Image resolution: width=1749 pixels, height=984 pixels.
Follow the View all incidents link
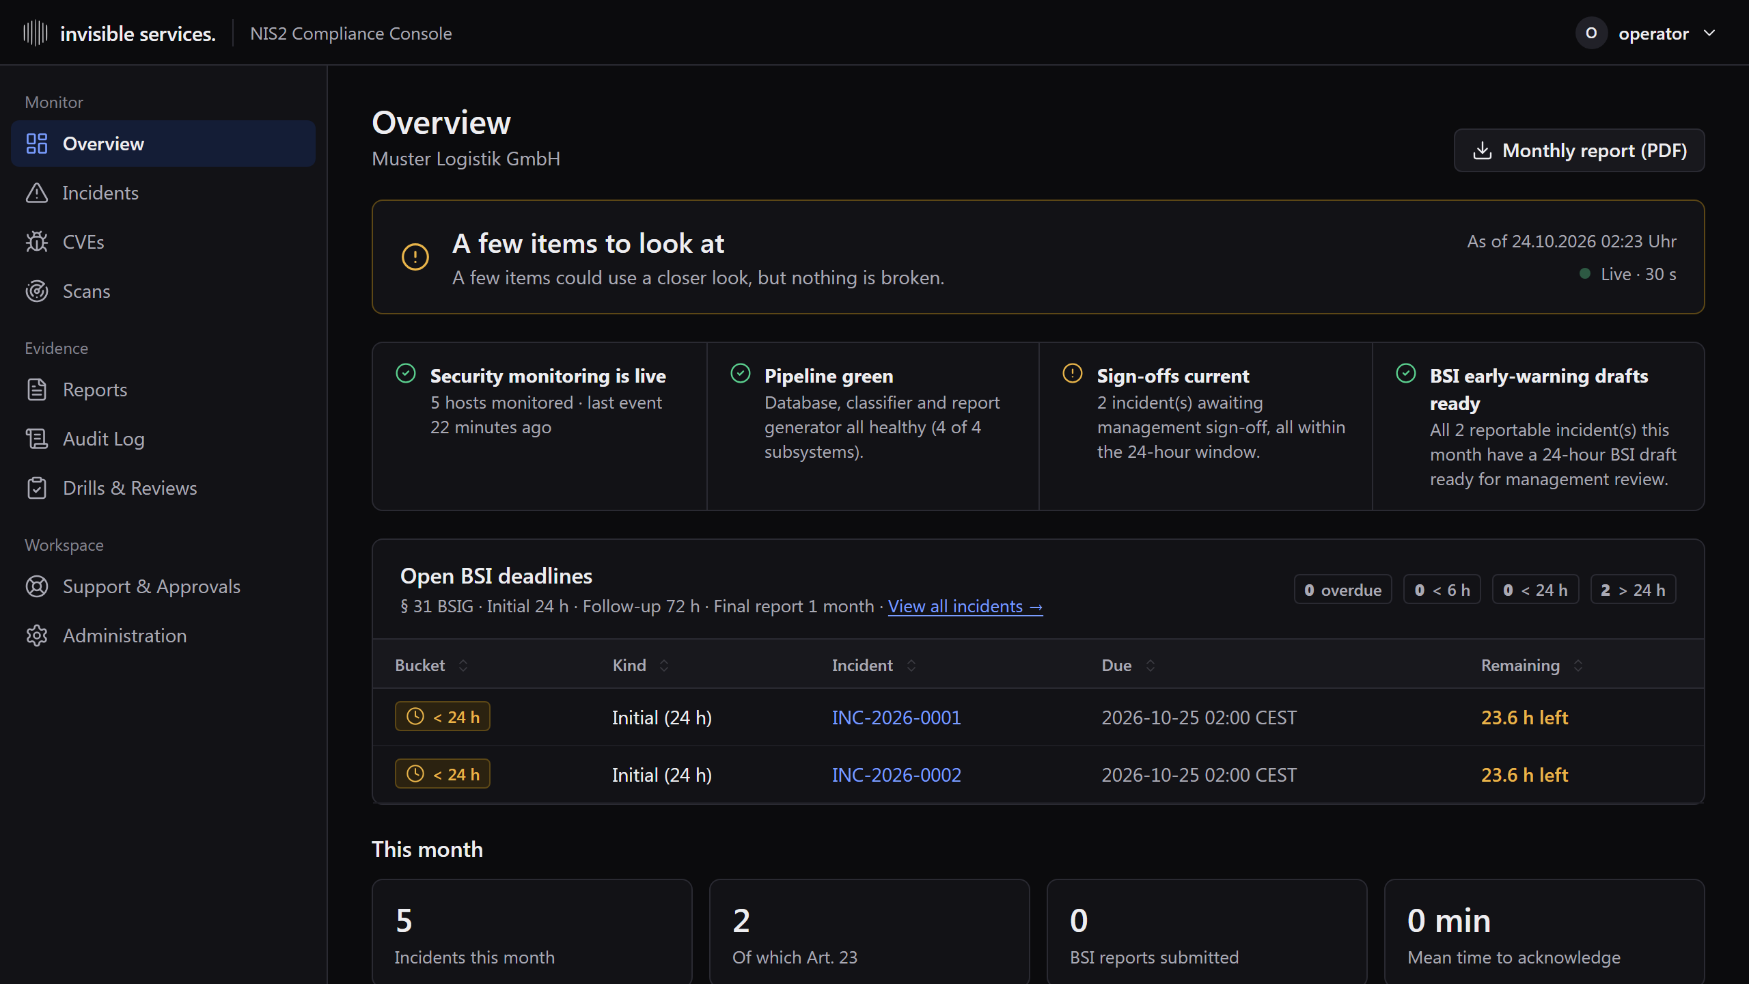point(965,606)
